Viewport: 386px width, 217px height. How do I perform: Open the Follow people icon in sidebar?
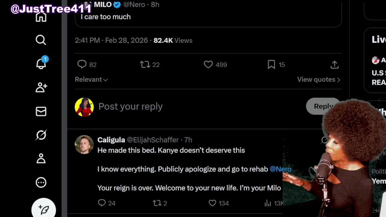[x=41, y=87]
